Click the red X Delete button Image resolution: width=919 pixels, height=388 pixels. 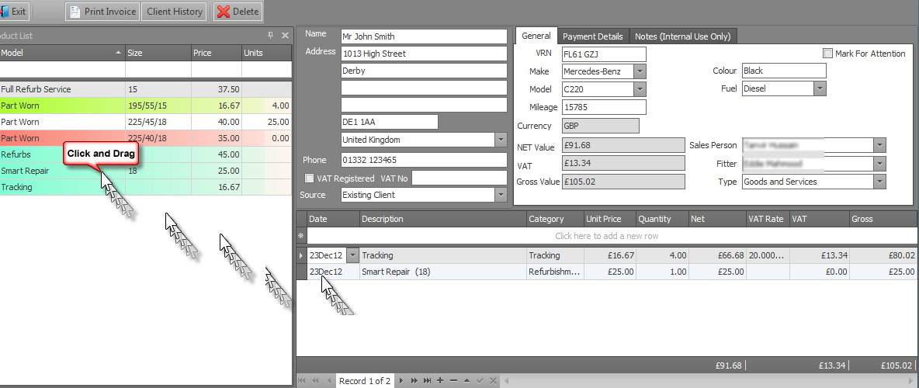(x=238, y=12)
